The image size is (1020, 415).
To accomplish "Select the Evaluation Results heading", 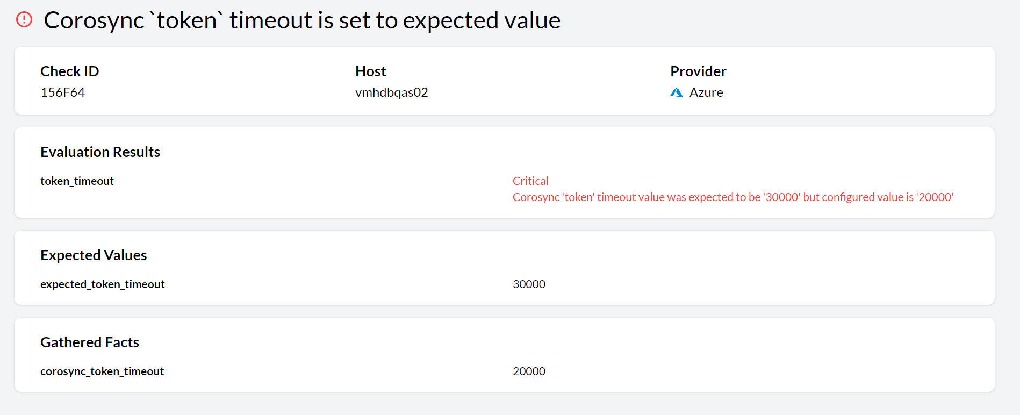I will click(100, 152).
